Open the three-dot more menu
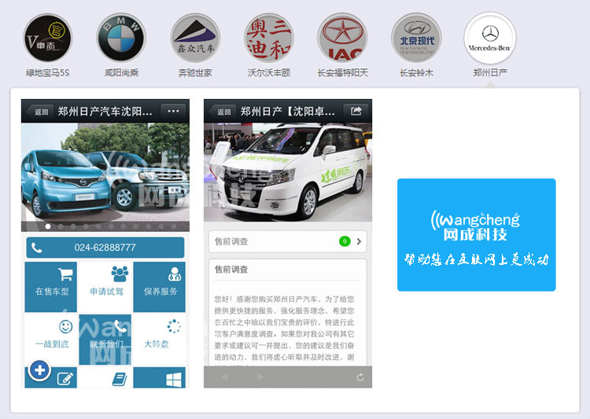This screenshot has height=419, width=590. click(x=173, y=112)
